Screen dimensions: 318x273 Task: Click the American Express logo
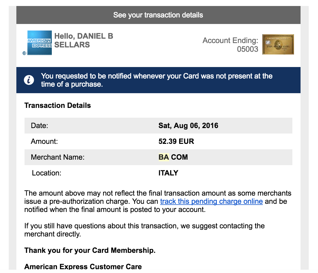40,43
